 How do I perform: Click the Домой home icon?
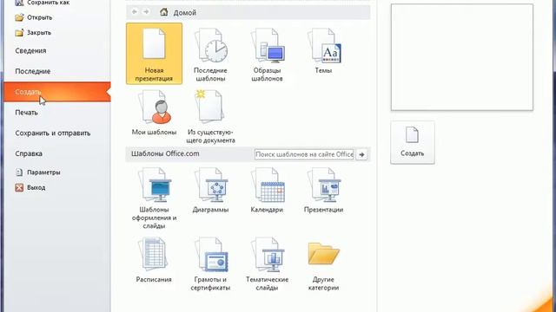tap(163, 12)
